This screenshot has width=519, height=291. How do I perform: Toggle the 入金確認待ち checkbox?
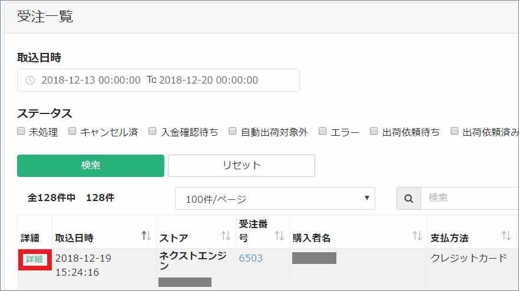[153, 132]
